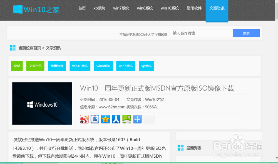Viewport: 278px width, 164px height.
Task: Click the article paragraph starting 微软已经推送Win10
Action: (x=89, y=148)
